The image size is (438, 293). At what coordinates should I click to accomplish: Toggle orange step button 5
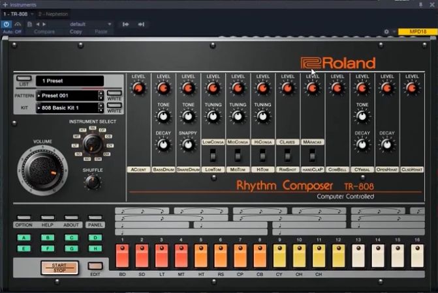pos(201,256)
